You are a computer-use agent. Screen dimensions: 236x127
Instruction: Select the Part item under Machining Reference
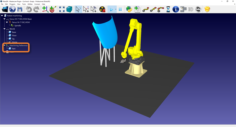tap(14, 49)
